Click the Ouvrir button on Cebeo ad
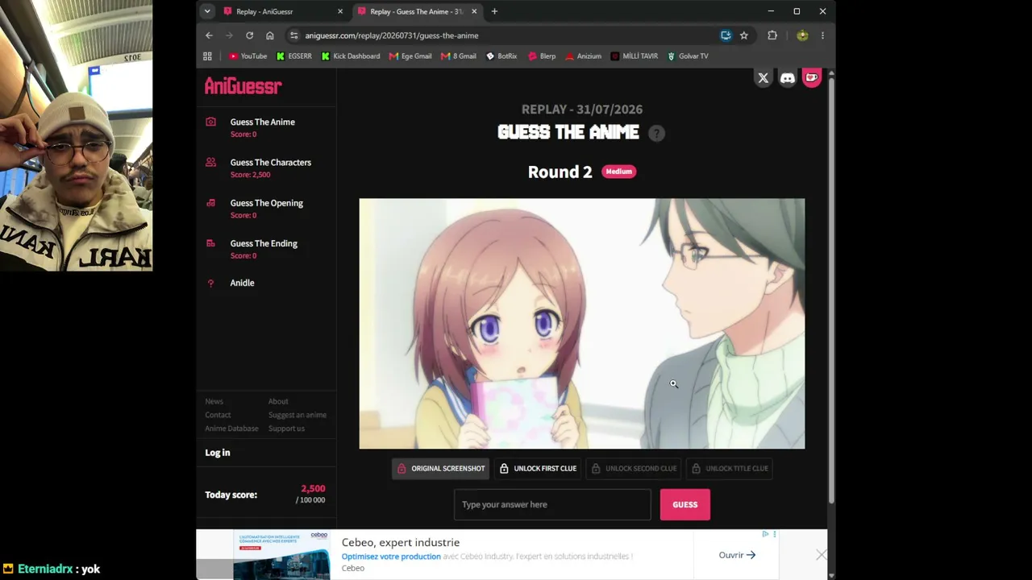This screenshot has width=1032, height=580. coord(737,555)
